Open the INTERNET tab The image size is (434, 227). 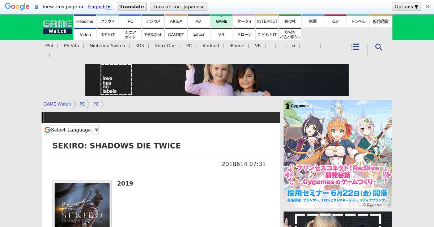(x=267, y=21)
